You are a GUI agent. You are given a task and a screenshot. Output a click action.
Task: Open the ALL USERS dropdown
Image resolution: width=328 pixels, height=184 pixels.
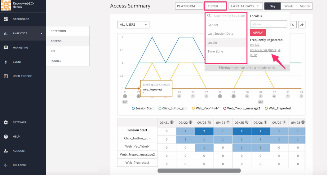point(133,25)
